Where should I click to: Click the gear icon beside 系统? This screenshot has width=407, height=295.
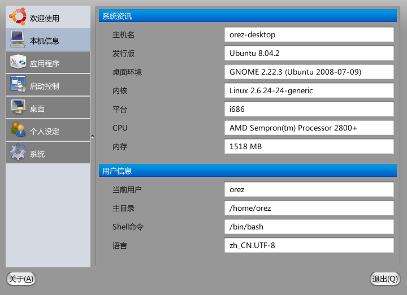[x=18, y=152]
